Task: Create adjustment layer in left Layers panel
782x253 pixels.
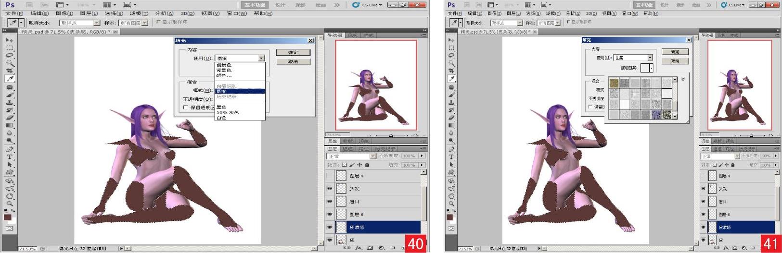Action: tap(381, 248)
